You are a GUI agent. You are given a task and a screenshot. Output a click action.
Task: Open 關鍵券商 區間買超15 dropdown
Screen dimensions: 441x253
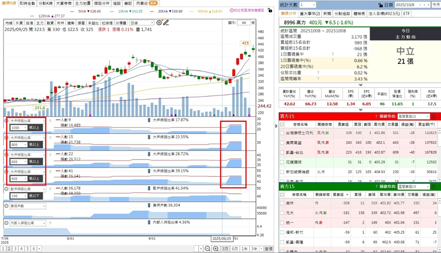pyautogui.click(x=414, y=117)
